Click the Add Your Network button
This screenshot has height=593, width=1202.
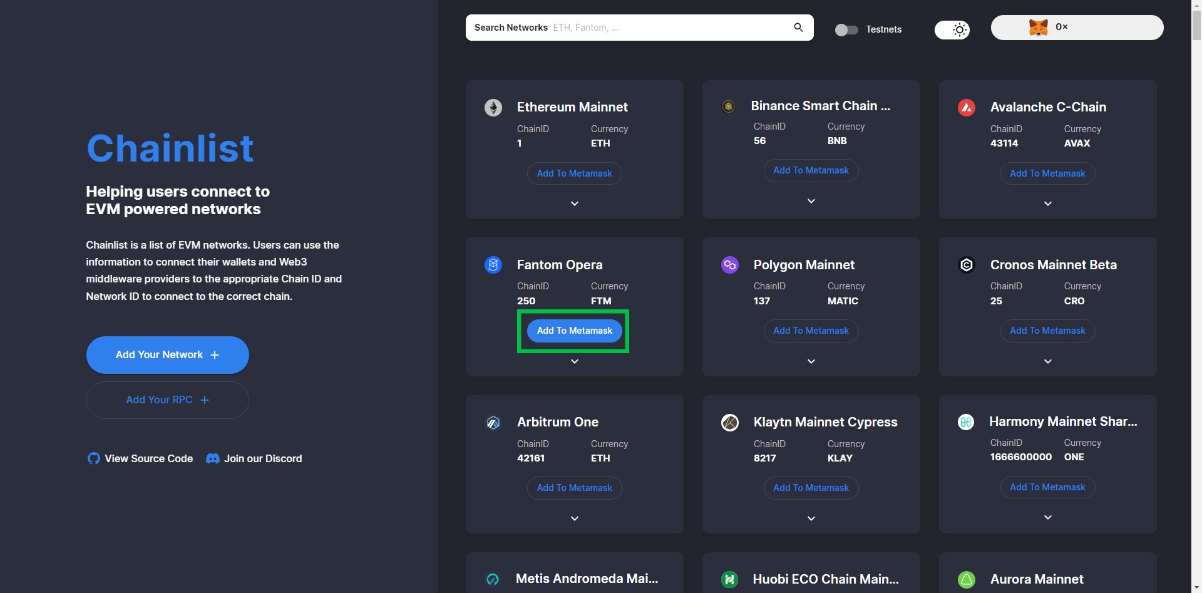point(168,355)
